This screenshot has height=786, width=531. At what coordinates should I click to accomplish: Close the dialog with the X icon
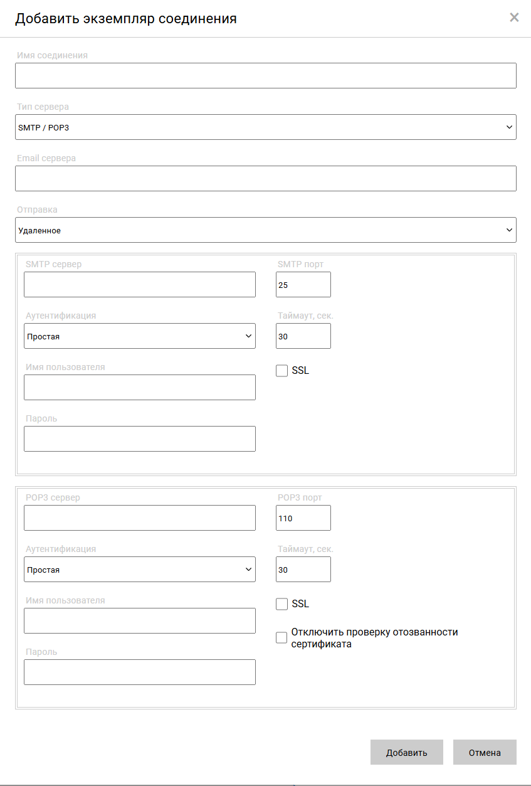(514, 17)
